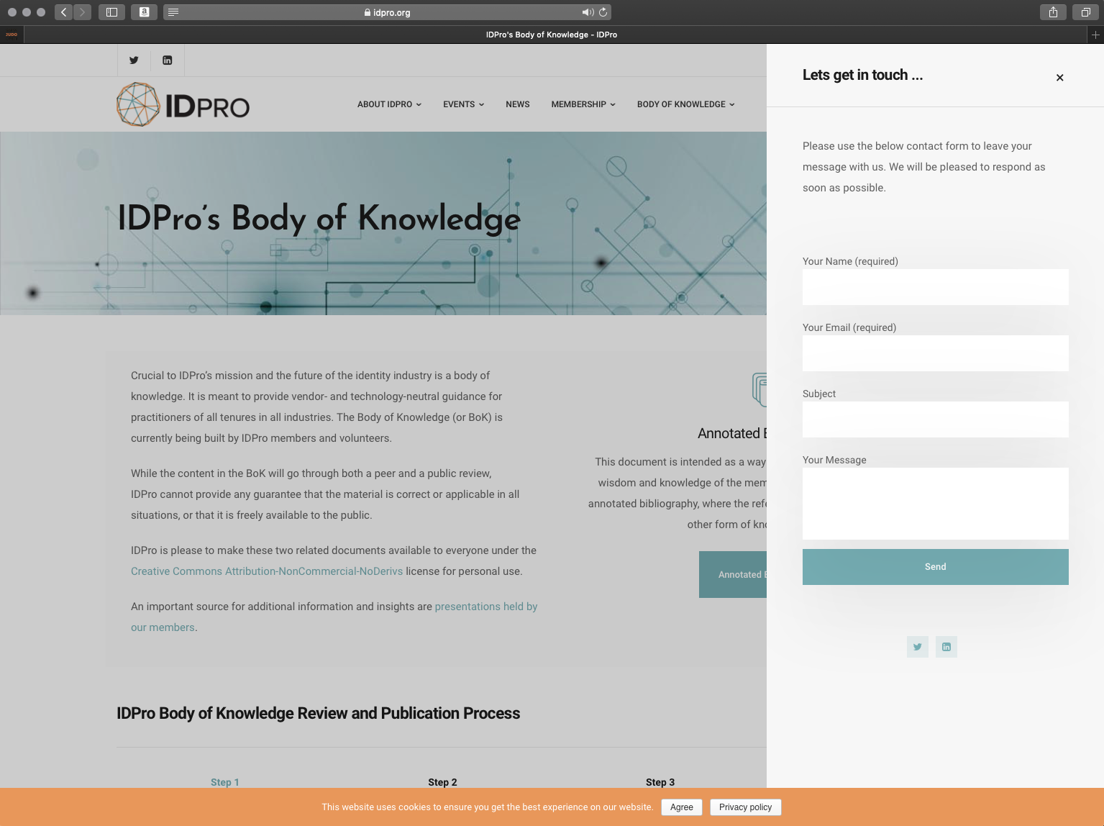Click the Show Tab Overview icon

1085,12
